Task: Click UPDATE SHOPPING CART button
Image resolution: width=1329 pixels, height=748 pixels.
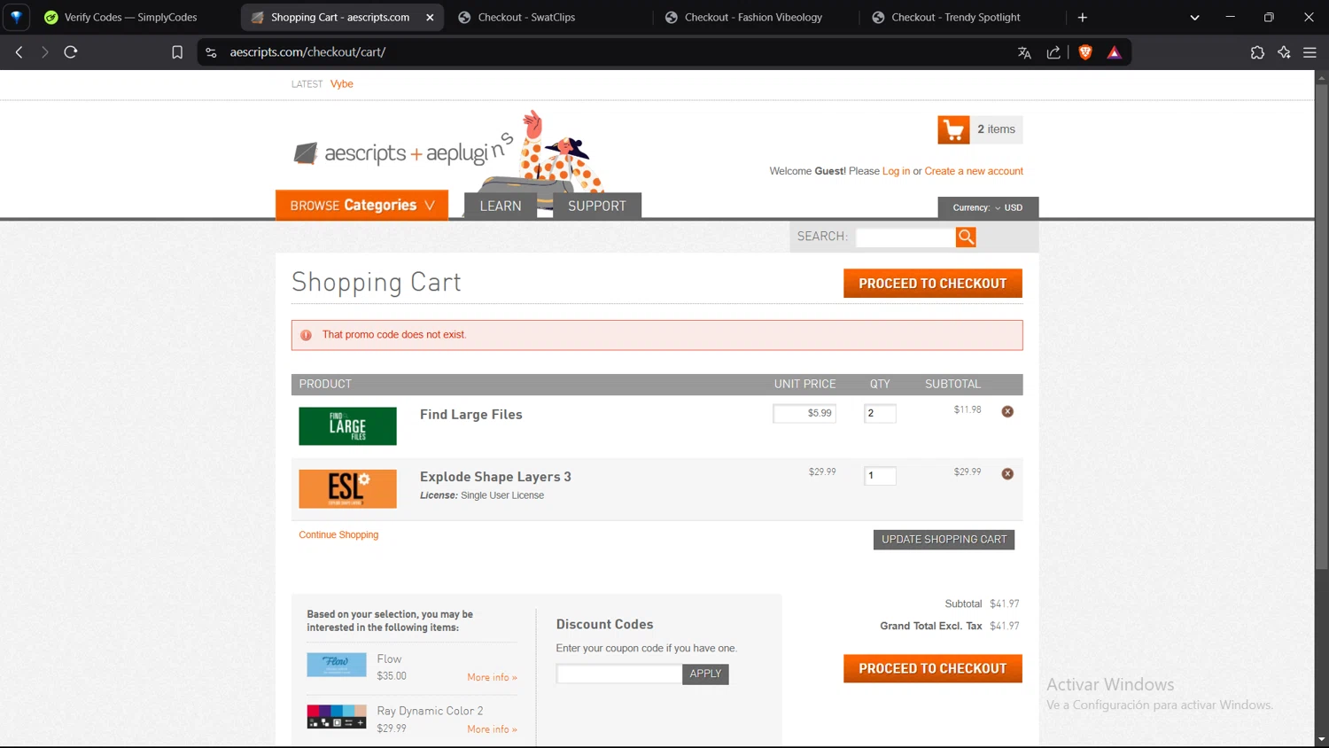Action: click(x=944, y=539)
